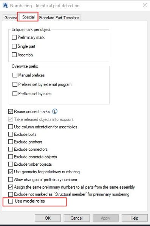
Task: Click the Cancel button
Action: [x=77, y=218]
